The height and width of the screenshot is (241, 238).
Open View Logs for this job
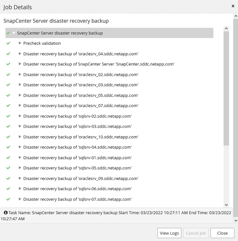click(169, 233)
